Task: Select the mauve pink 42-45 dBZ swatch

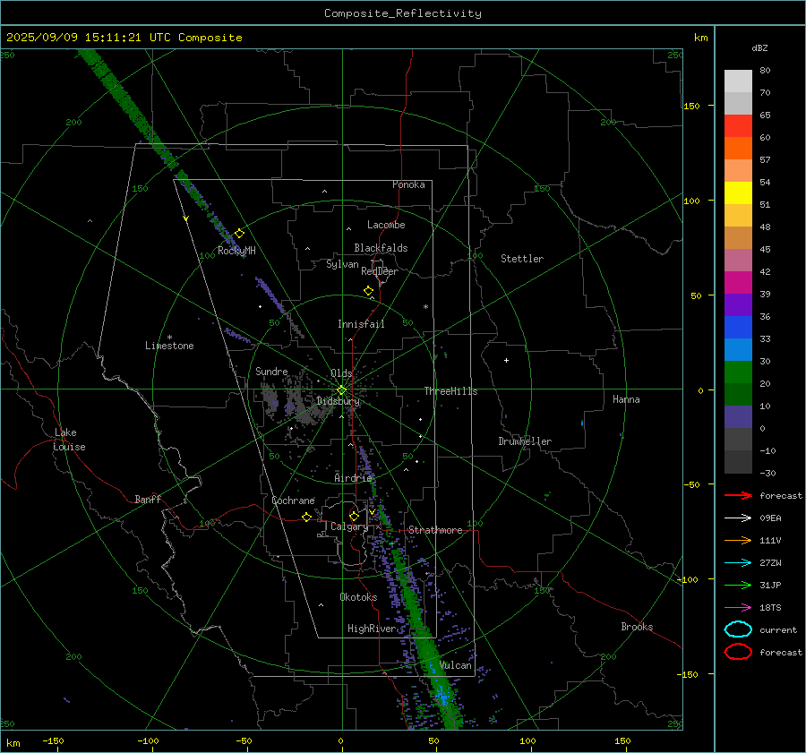Action: coord(738,261)
